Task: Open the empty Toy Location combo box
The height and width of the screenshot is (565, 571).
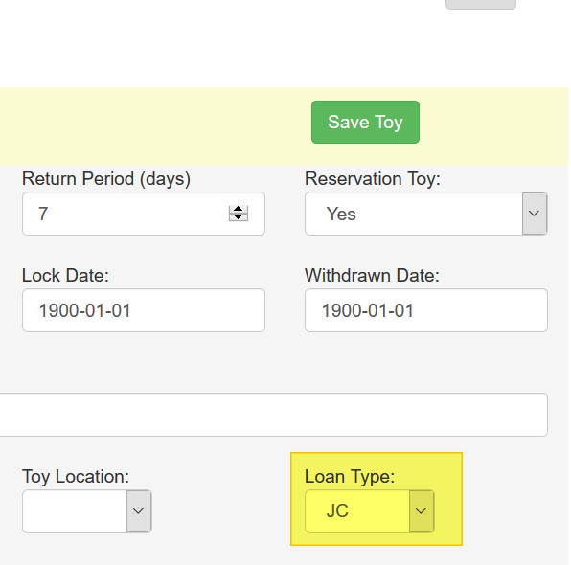Action: [86, 511]
